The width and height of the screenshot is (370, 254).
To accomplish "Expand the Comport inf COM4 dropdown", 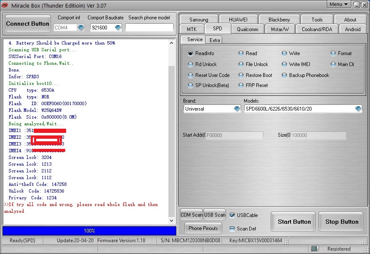I will [81, 28].
